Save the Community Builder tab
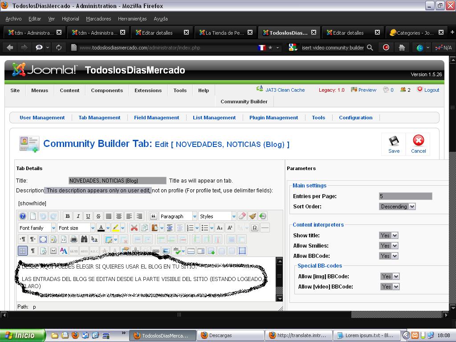This screenshot has width=456, height=342. 394,145
